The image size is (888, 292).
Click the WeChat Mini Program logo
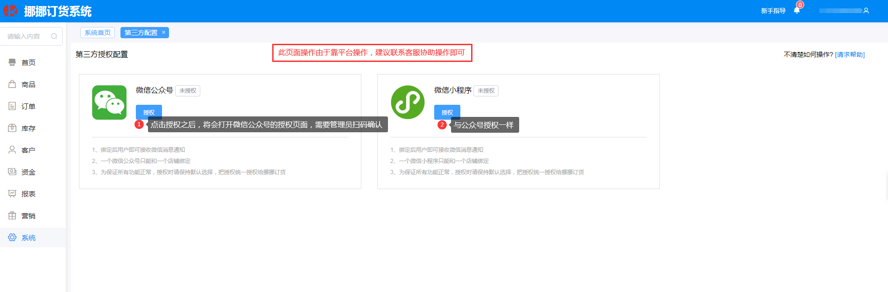tap(408, 102)
